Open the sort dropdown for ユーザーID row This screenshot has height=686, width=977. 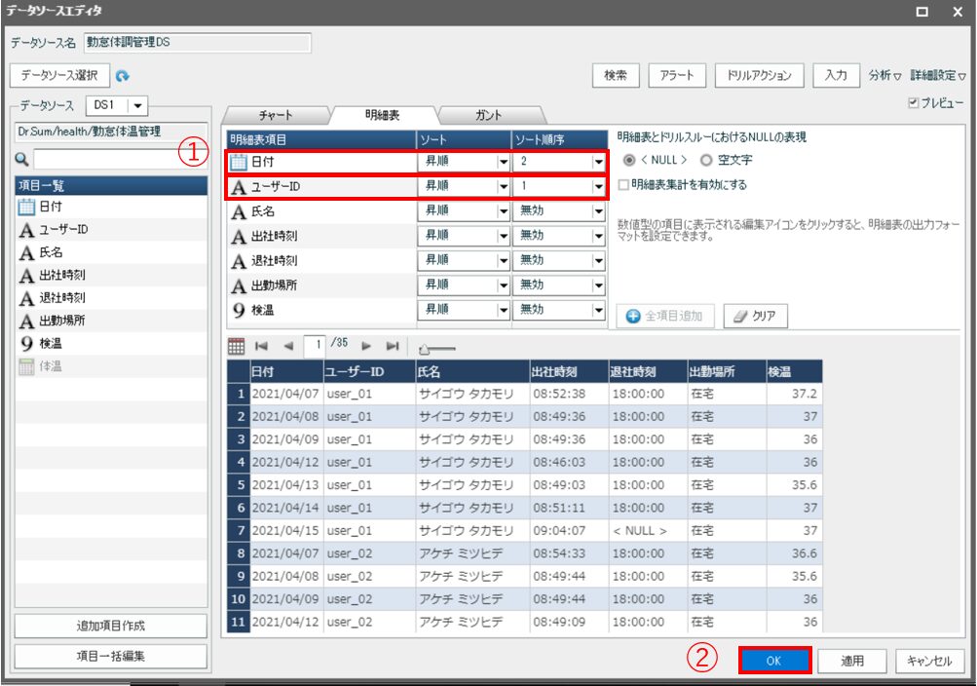tap(504, 186)
